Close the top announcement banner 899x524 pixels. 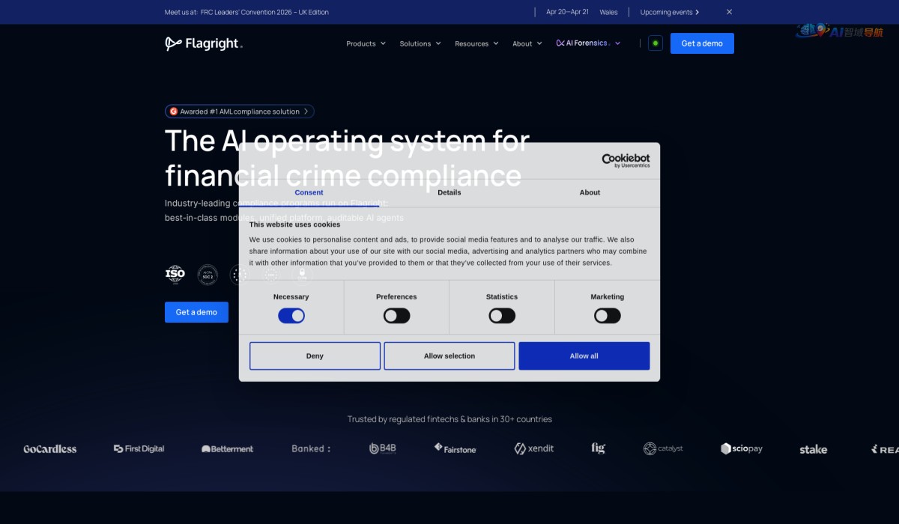pyautogui.click(x=729, y=12)
